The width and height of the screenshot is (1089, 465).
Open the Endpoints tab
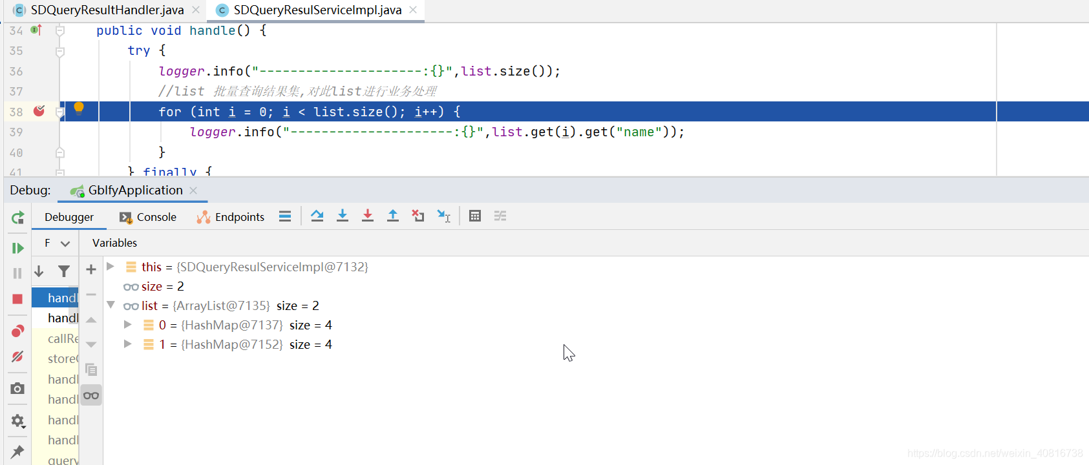point(231,217)
